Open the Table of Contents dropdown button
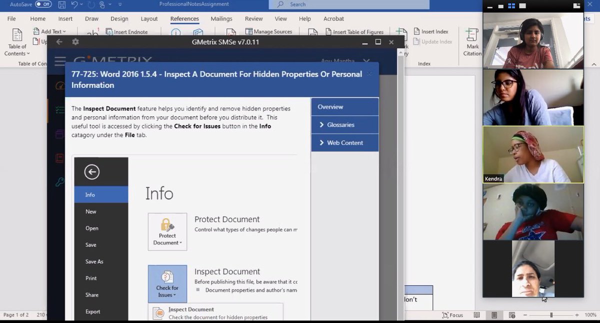 click(x=17, y=43)
